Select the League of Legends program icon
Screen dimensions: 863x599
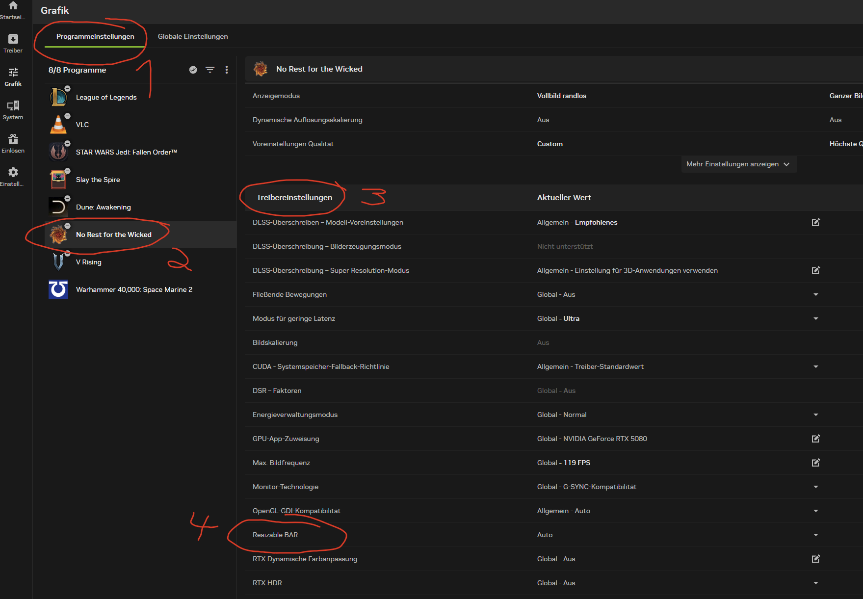(x=58, y=97)
